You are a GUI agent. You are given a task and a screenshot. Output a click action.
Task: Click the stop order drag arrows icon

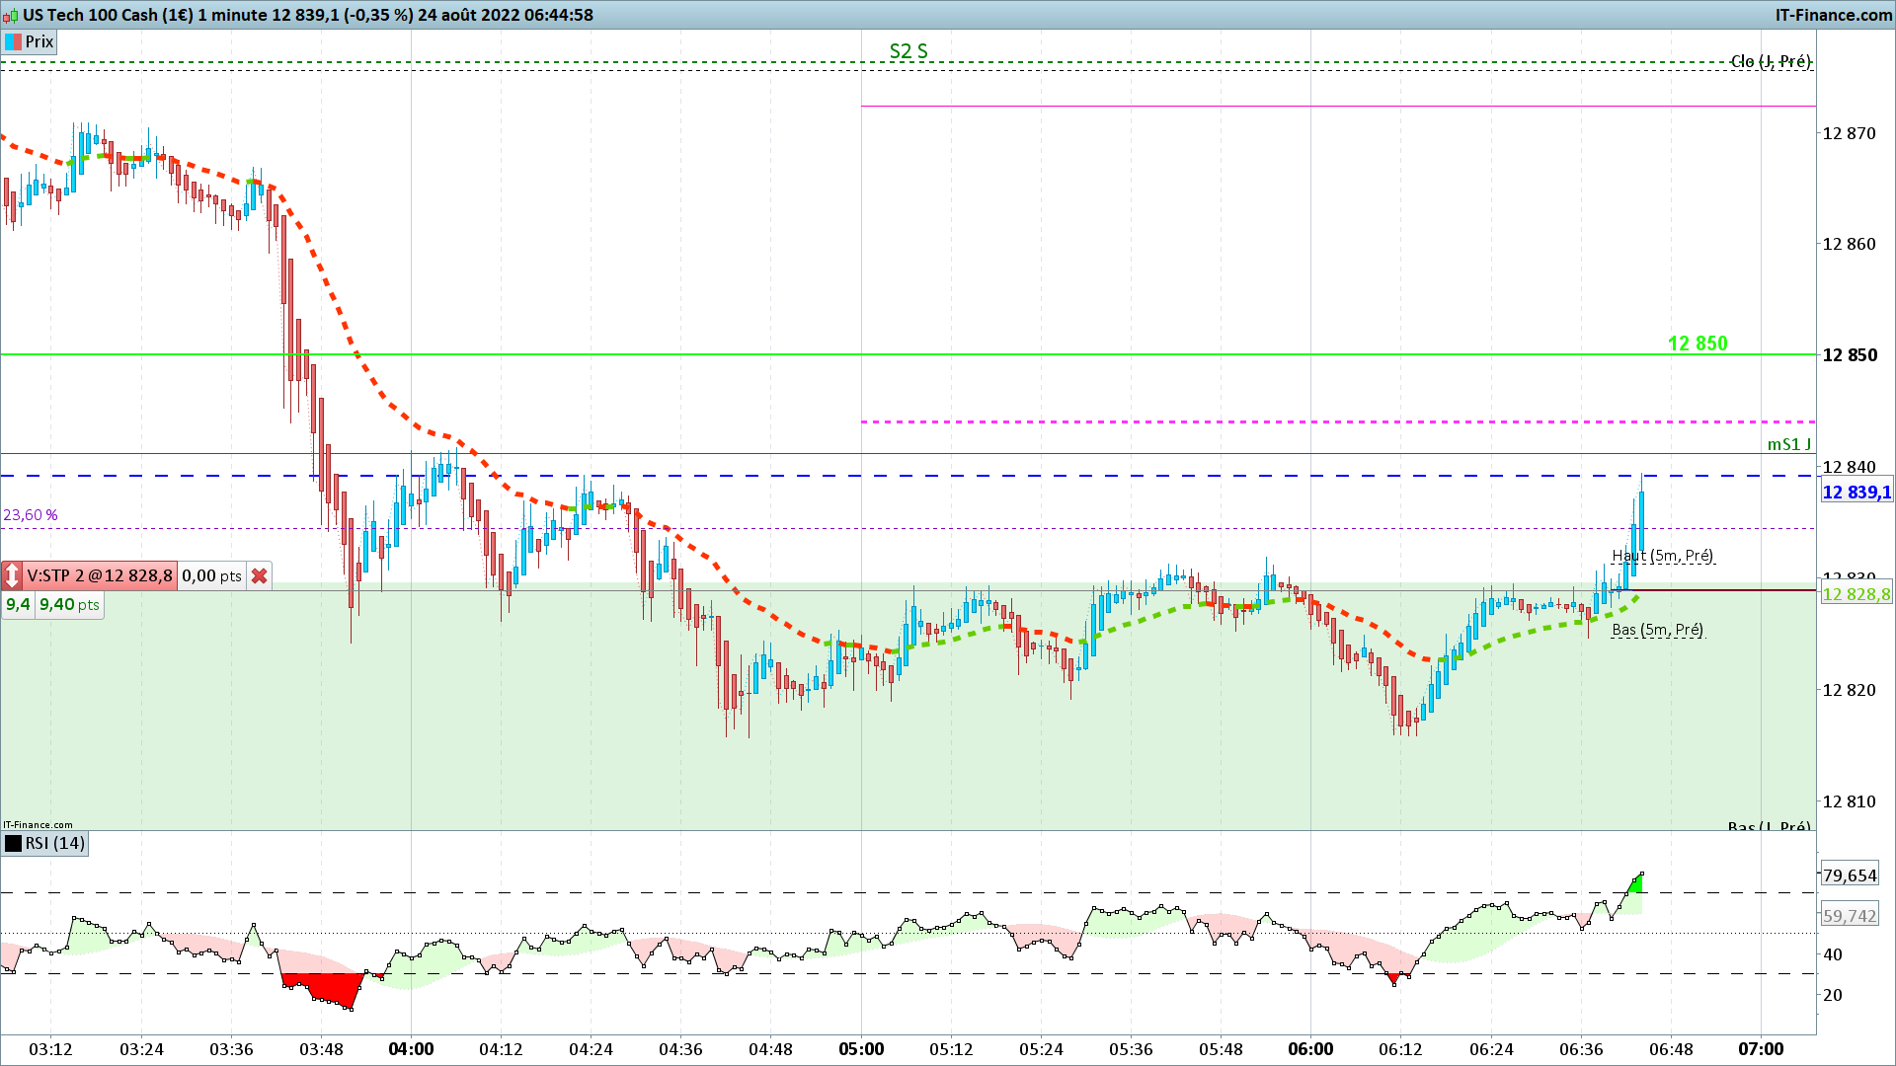[12, 575]
